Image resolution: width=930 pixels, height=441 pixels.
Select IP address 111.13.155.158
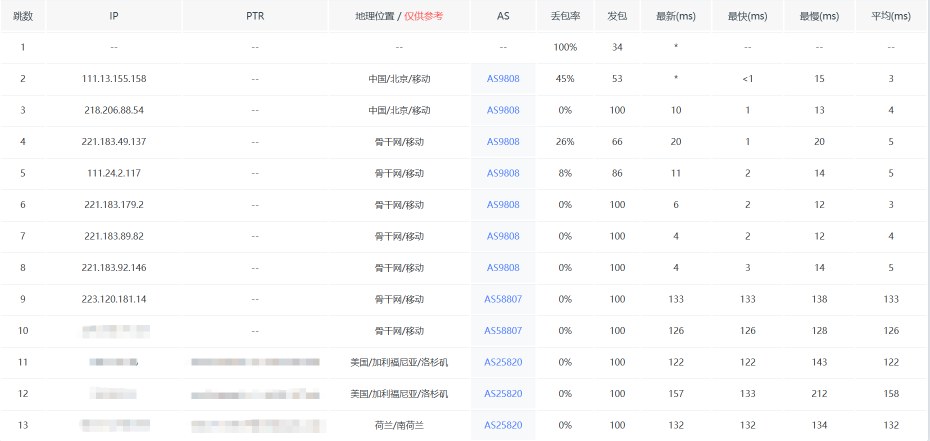pyautogui.click(x=114, y=78)
